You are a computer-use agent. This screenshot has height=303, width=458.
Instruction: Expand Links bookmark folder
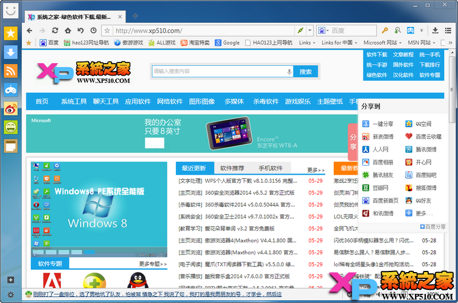pos(307,42)
